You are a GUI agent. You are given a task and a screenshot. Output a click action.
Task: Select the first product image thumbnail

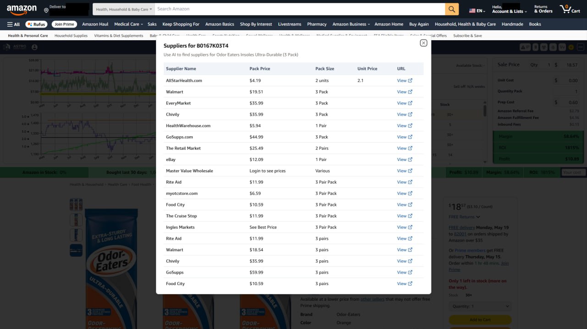point(76,205)
